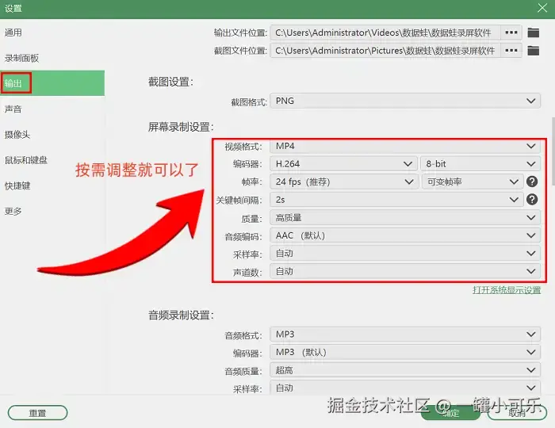Open the 24 fps frame rate dropdown
The image size is (555, 428).
click(x=344, y=182)
